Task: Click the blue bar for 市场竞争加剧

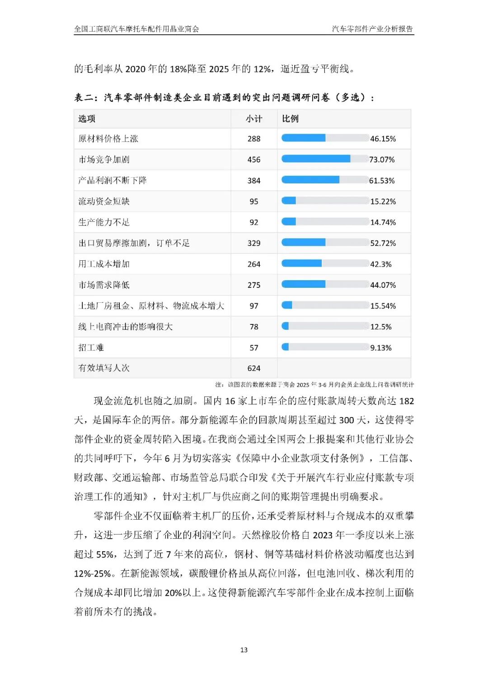Action: (316, 159)
